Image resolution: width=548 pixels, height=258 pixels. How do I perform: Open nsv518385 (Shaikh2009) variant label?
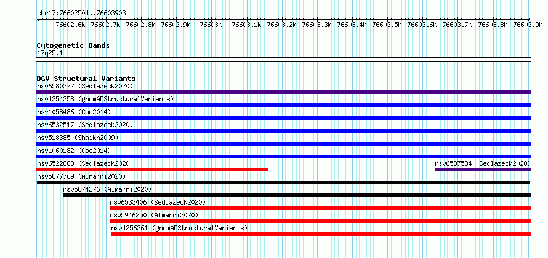click(78, 138)
